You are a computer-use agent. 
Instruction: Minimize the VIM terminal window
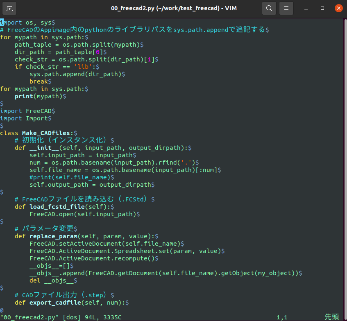306,9
